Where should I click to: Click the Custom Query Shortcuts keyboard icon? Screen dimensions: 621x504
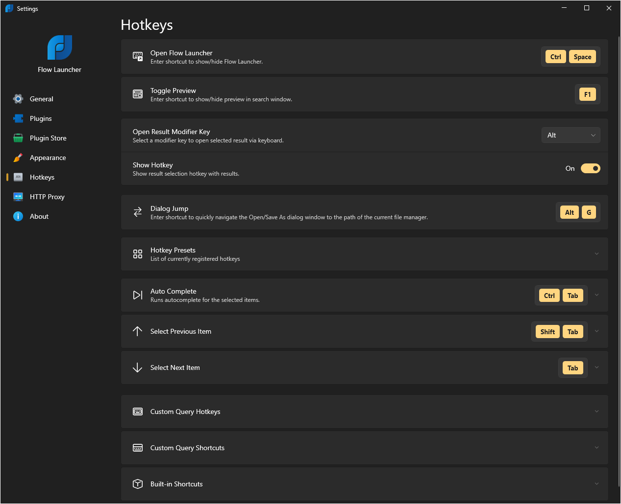(138, 448)
